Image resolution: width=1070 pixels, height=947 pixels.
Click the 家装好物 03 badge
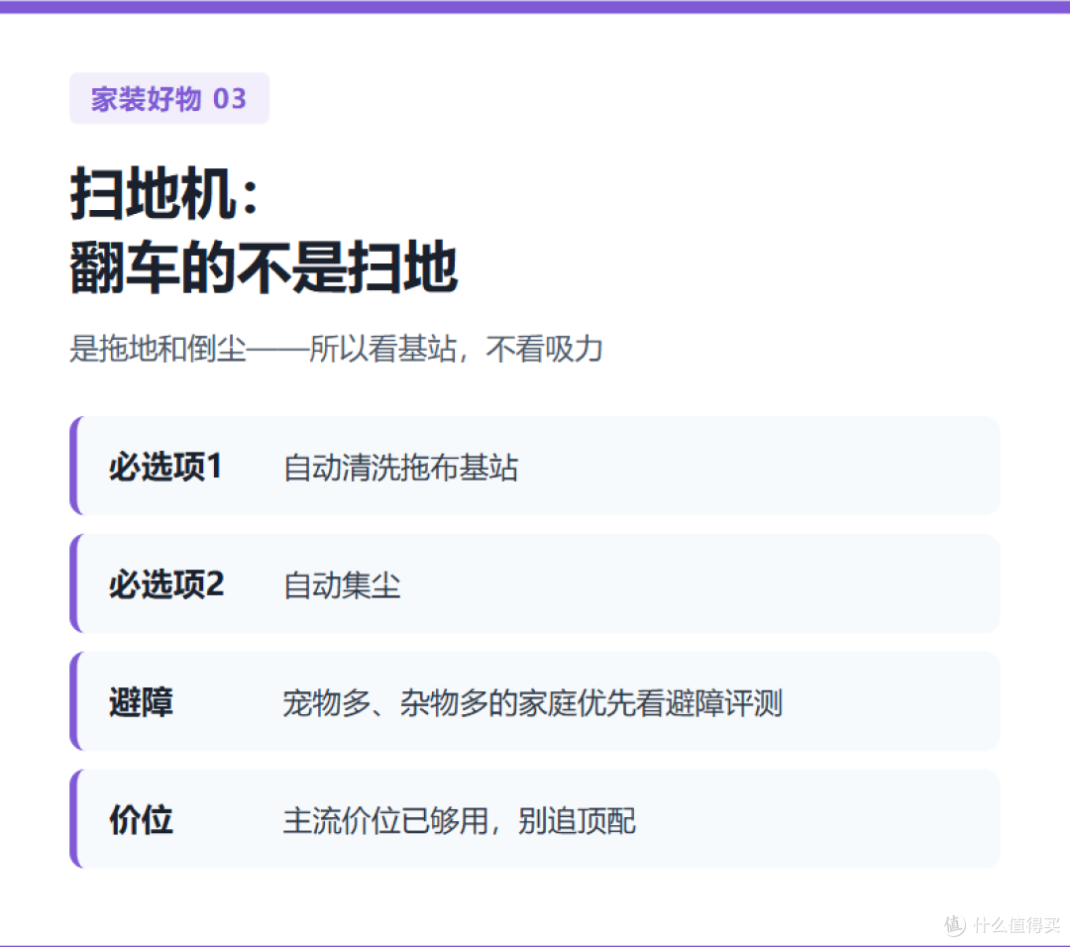(169, 98)
